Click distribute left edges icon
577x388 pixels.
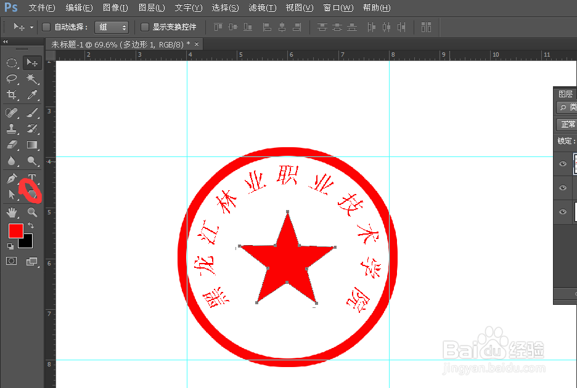tap(372, 27)
